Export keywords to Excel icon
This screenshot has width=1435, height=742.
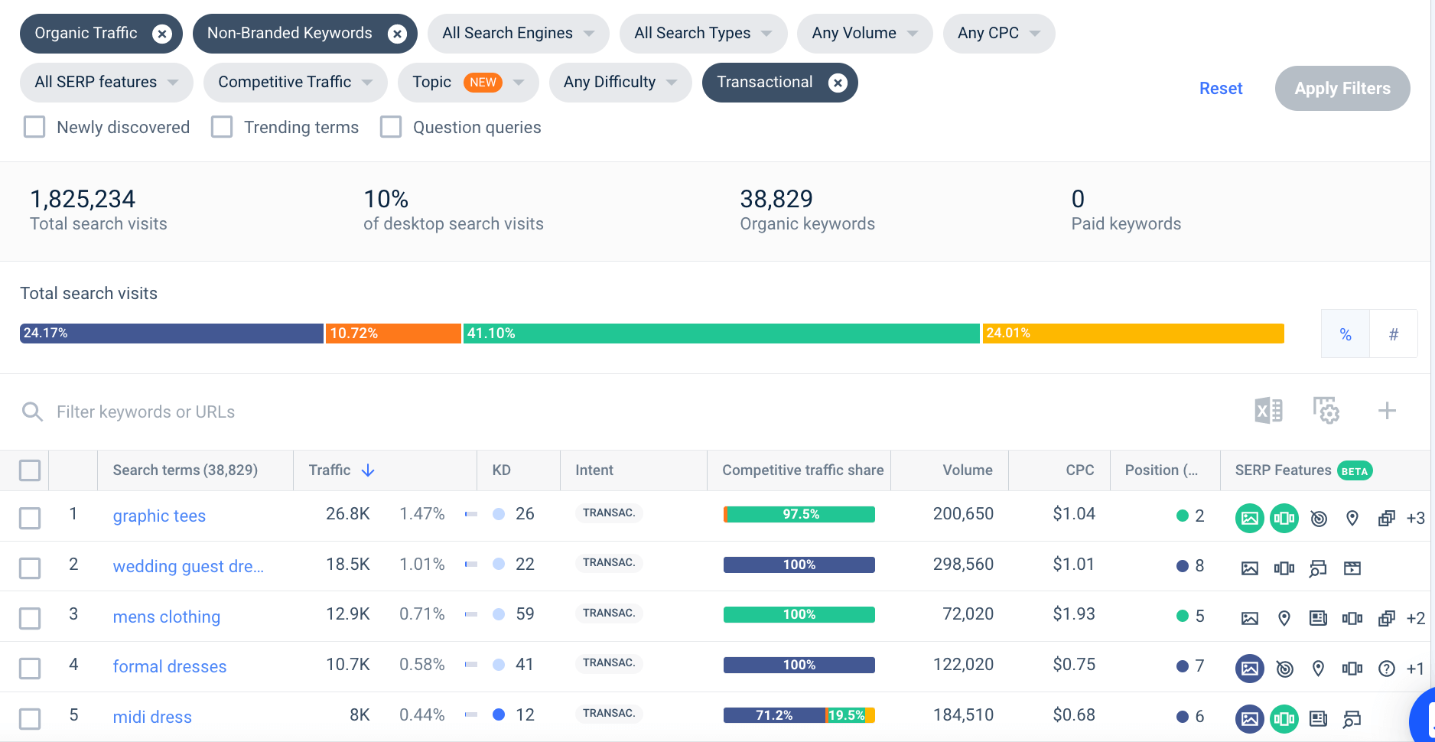tap(1268, 411)
